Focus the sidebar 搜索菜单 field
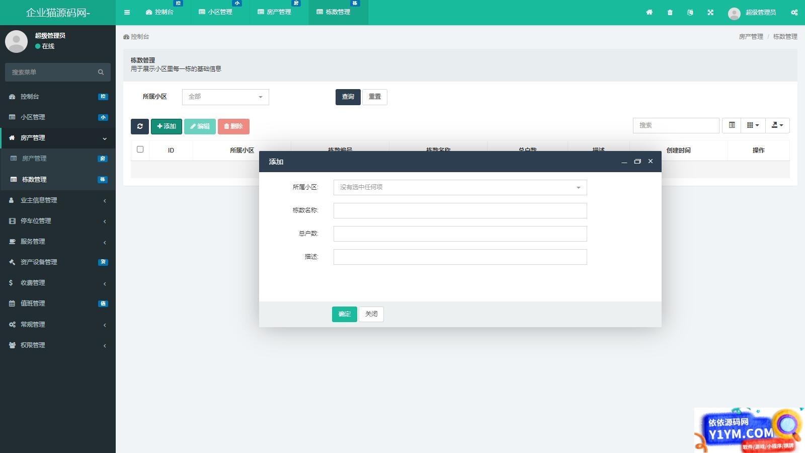The image size is (805, 453). pos(58,72)
